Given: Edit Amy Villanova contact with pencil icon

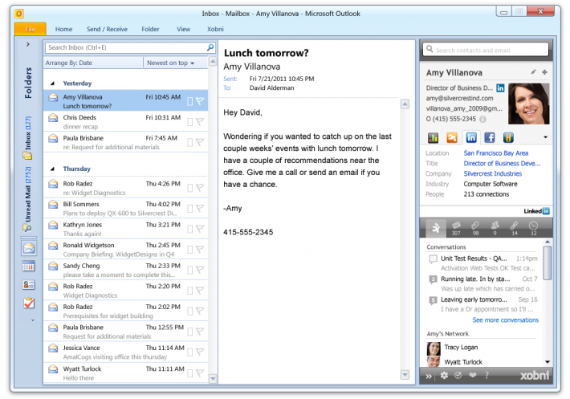Looking at the screenshot, I should coord(533,72).
